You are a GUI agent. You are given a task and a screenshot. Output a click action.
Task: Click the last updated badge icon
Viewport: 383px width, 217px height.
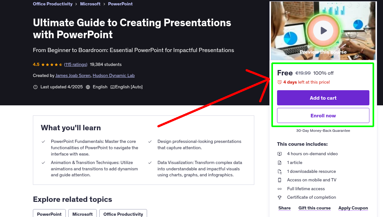pyautogui.click(x=35, y=87)
